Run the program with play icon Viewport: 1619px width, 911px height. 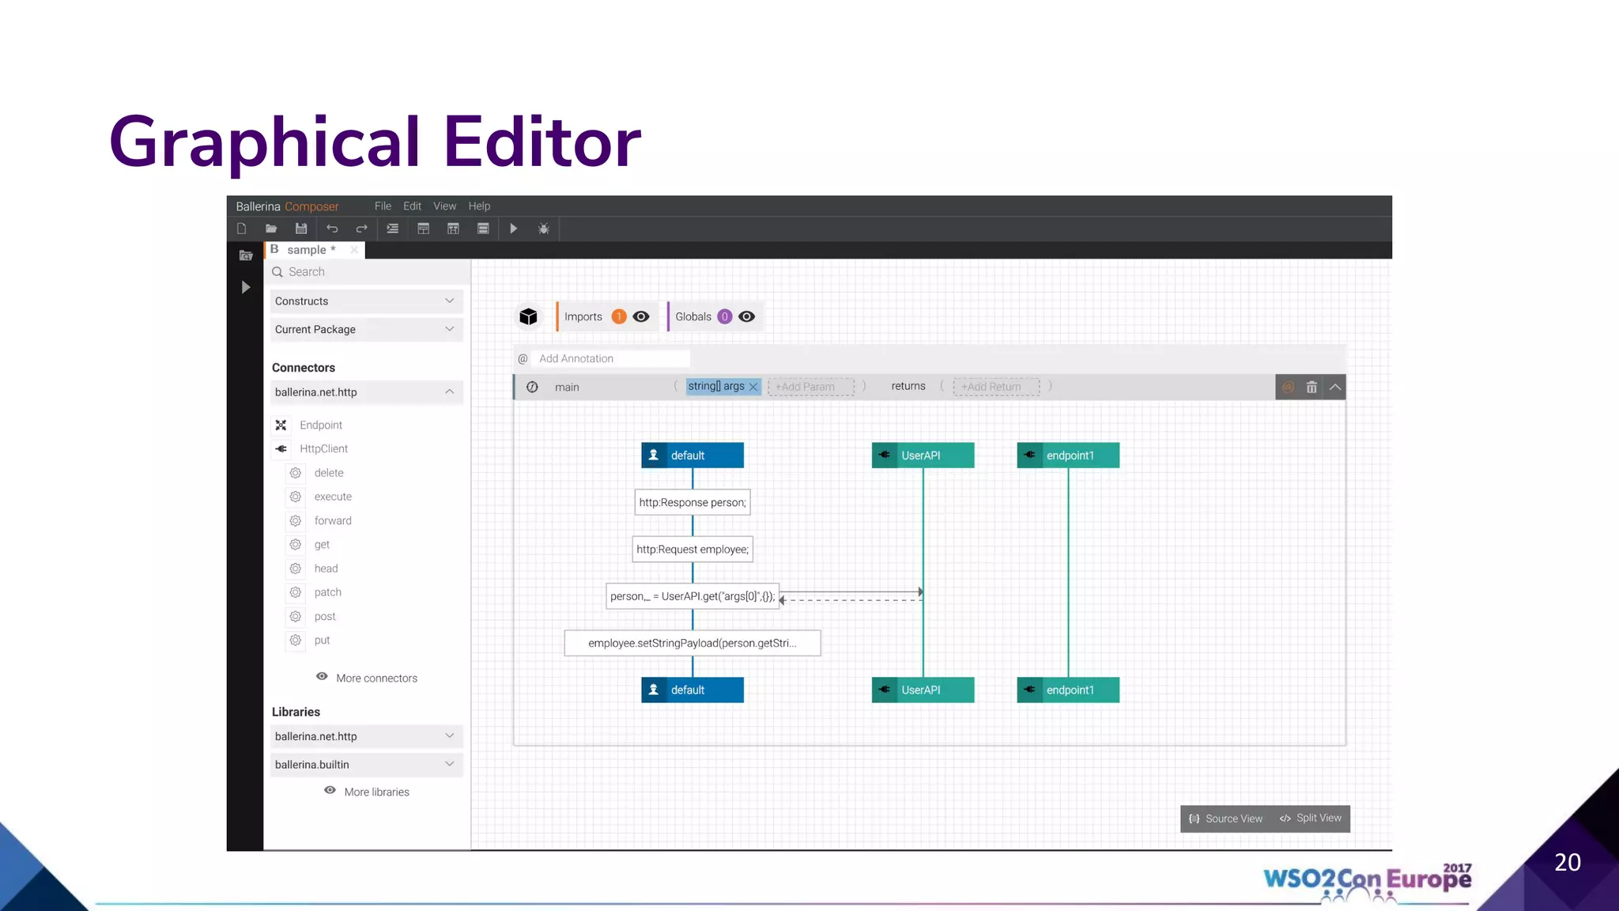point(514,229)
